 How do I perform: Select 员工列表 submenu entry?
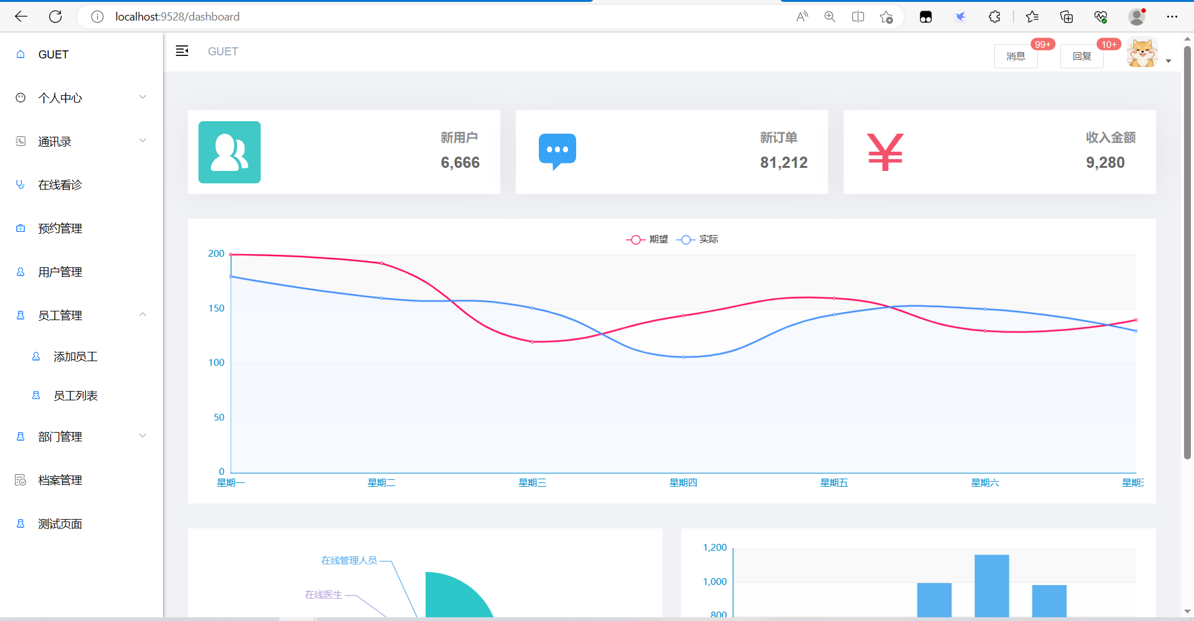[82, 395]
